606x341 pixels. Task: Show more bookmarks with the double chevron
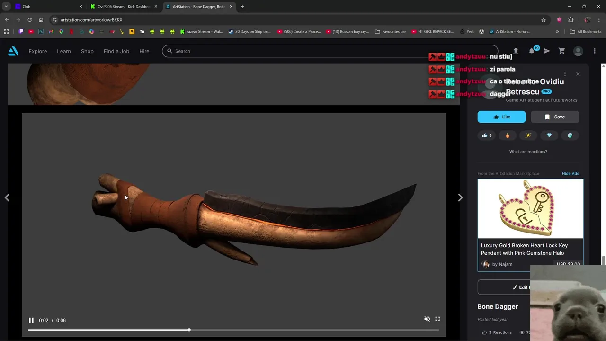click(557, 32)
